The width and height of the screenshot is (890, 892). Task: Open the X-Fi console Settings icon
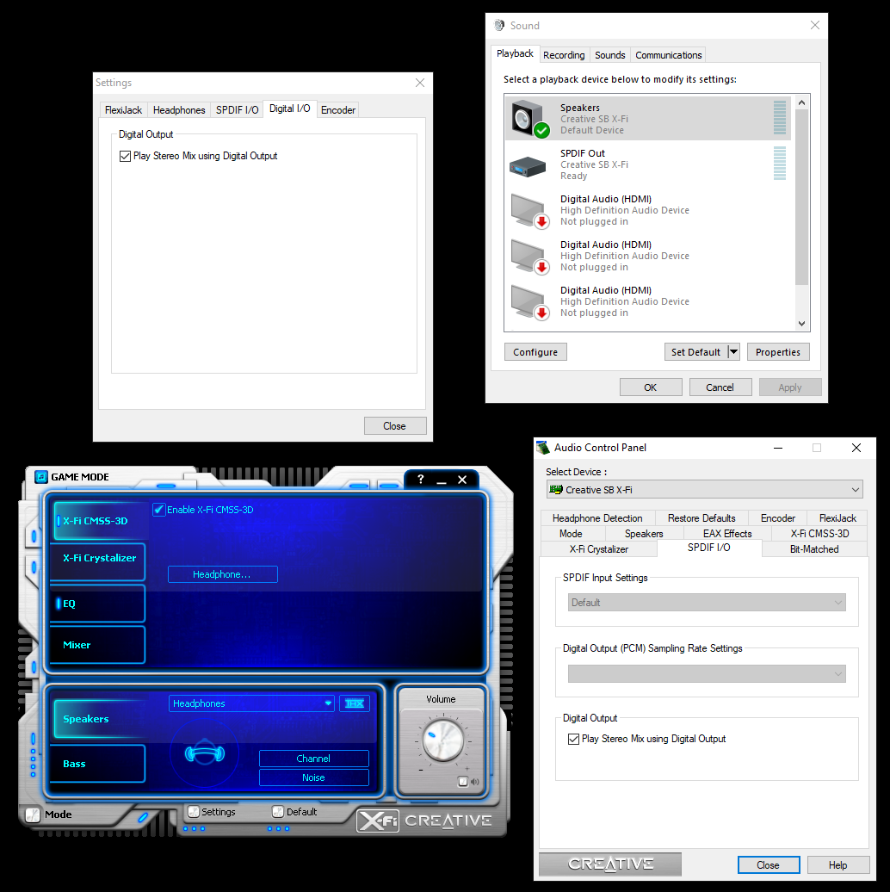(194, 812)
